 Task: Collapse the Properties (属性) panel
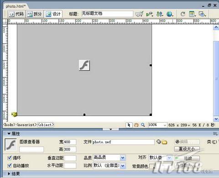point(9,134)
